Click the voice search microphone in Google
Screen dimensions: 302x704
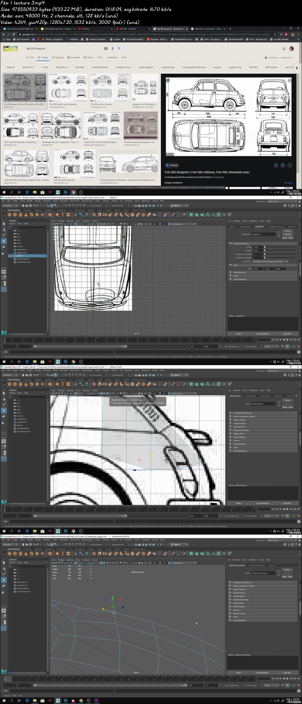pos(112,49)
